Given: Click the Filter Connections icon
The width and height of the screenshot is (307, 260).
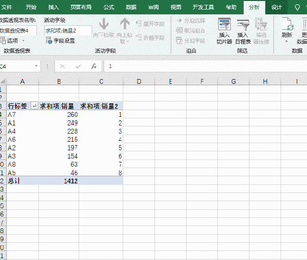Looking at the screenshot, I should click(x=261, y=24).
